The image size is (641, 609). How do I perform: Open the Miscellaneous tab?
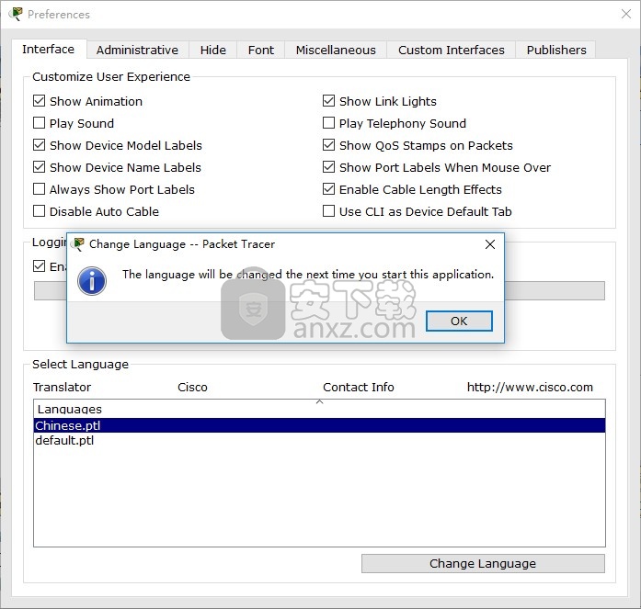(x=336, y=51)
